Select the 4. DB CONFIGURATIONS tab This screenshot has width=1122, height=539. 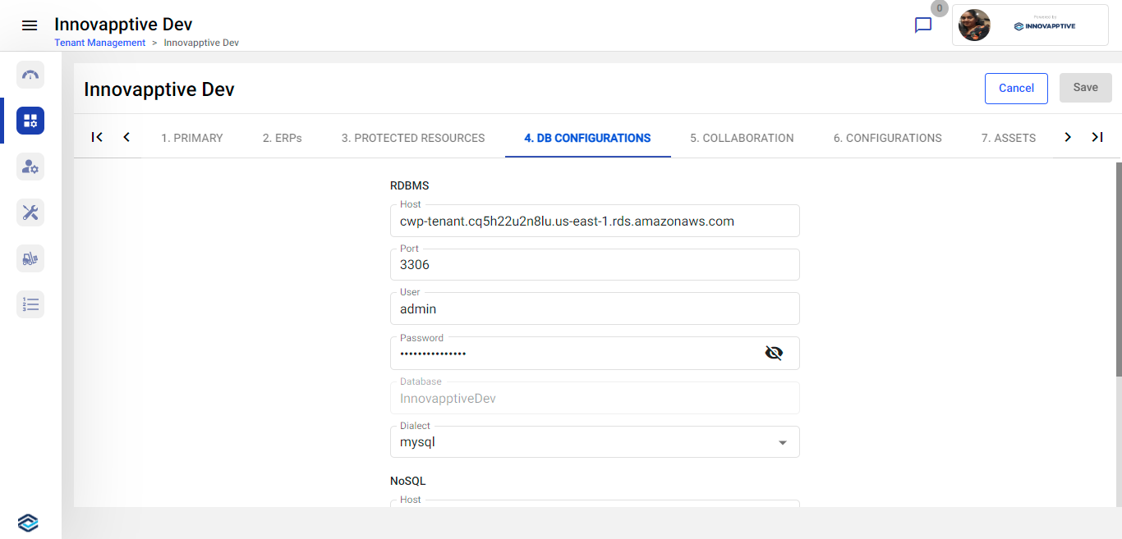[x=588, y=138]
